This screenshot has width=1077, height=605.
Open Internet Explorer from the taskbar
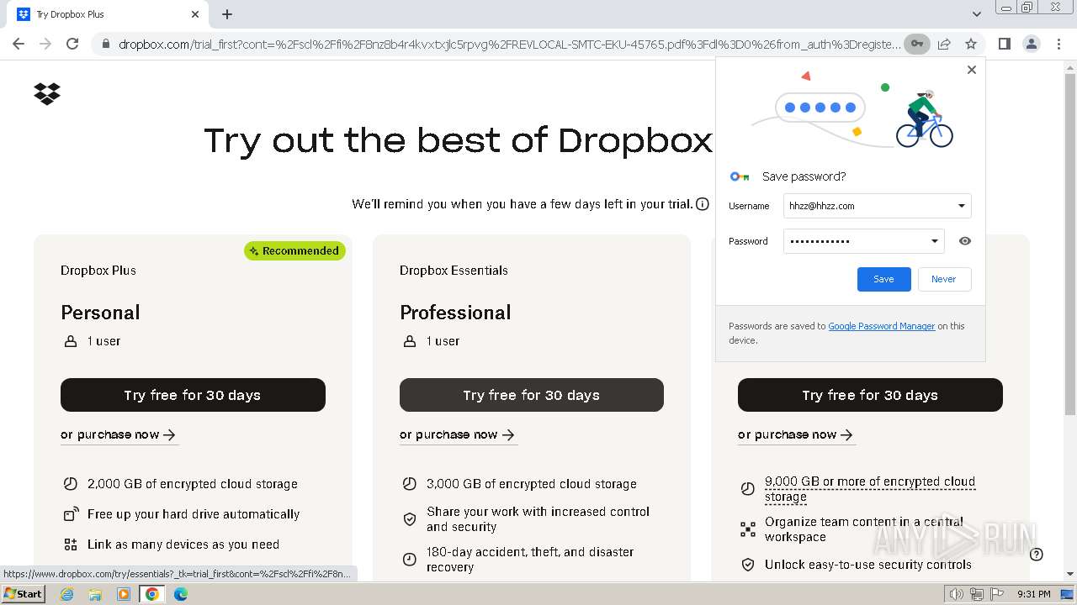tap(67, 594)
